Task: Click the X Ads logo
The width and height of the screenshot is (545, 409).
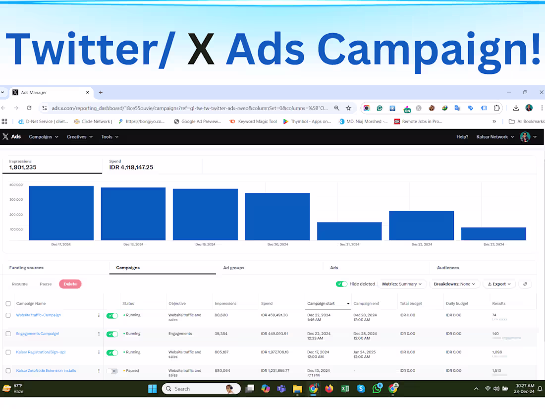Action: tap(11, 137)
